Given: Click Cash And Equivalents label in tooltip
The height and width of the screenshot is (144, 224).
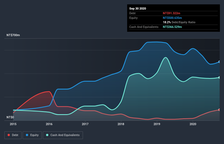Looking at the screenshot, I should 144,27.
